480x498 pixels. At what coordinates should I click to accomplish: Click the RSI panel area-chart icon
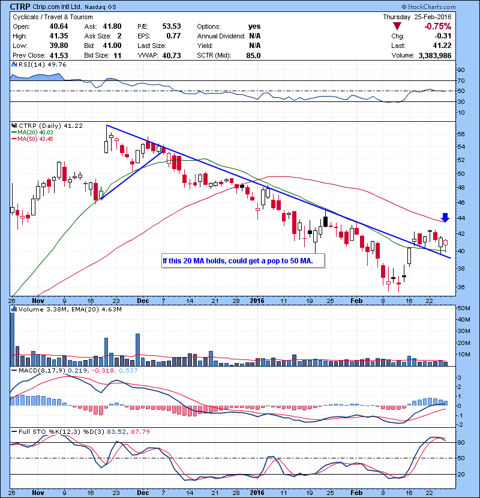coord(14,64)
